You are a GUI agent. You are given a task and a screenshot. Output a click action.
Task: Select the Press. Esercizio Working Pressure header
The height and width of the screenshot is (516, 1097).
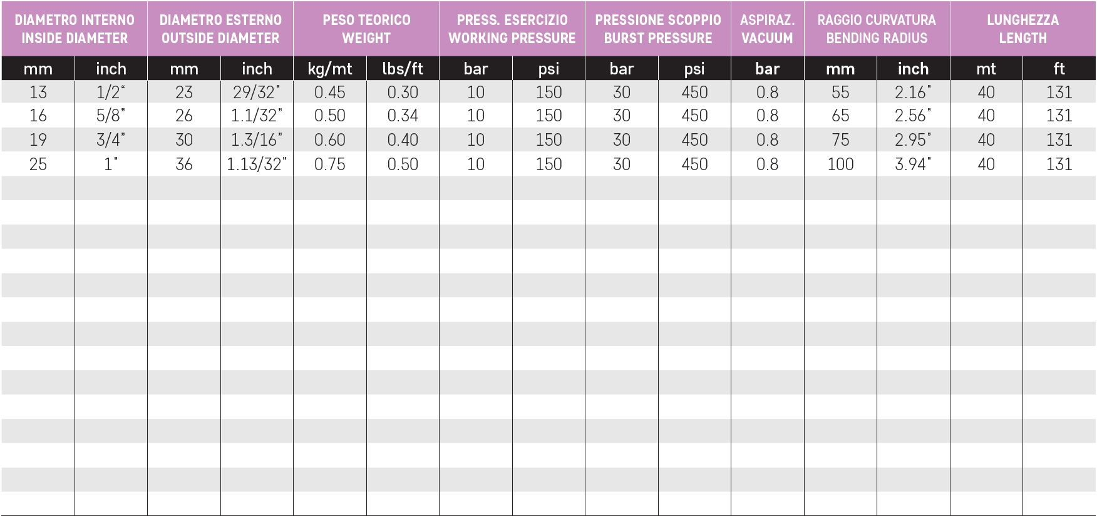point(512,29)
